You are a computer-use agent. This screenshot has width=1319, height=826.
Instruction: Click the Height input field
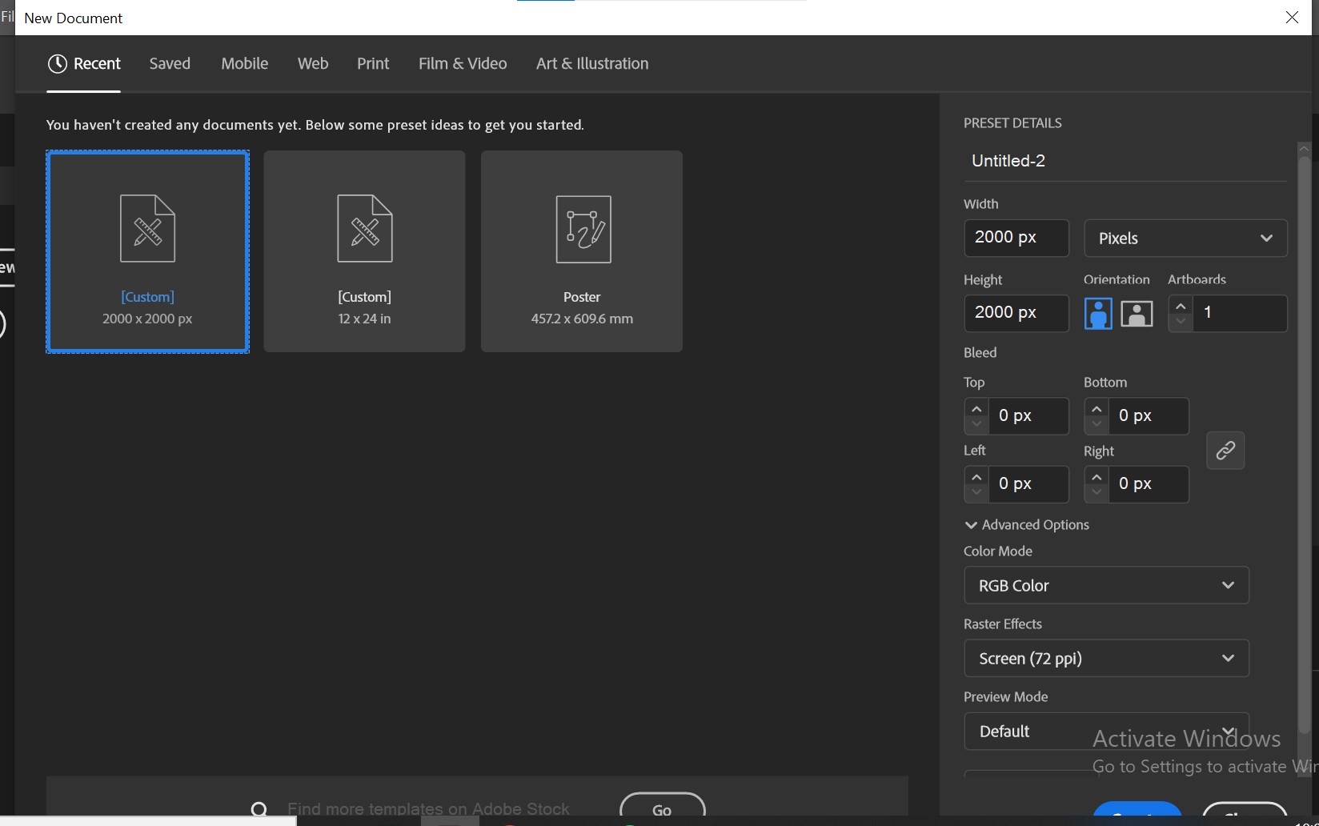pos(1016,313)
